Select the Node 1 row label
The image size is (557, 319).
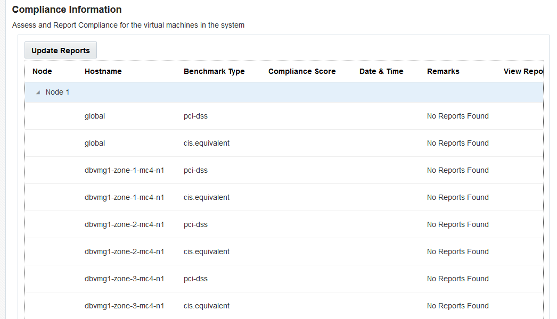(58, 93)
